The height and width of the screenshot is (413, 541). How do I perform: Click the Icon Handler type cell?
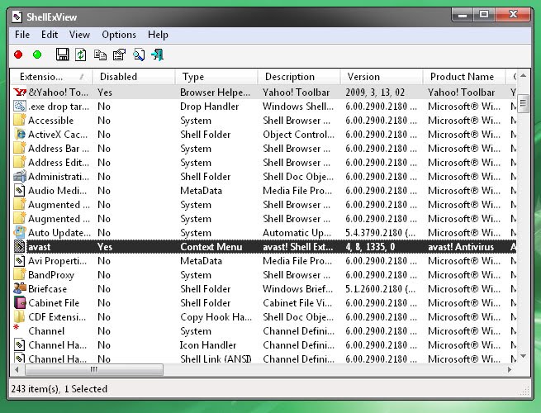(x=207, y=345)
